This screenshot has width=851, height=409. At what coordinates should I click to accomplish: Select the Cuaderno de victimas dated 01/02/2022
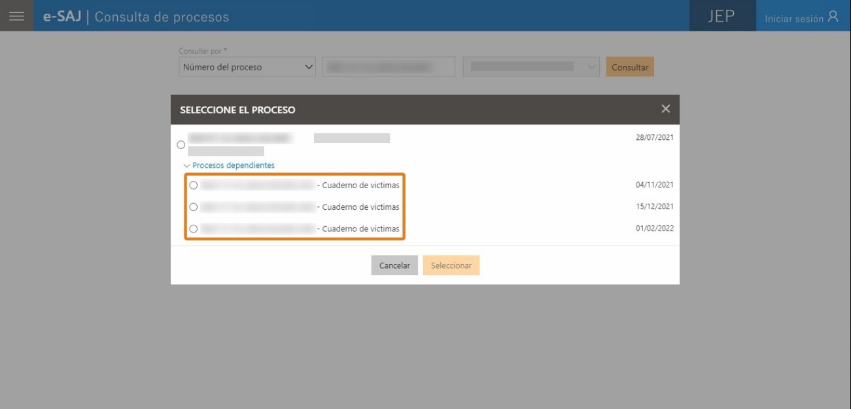click(x=193, y=229)
